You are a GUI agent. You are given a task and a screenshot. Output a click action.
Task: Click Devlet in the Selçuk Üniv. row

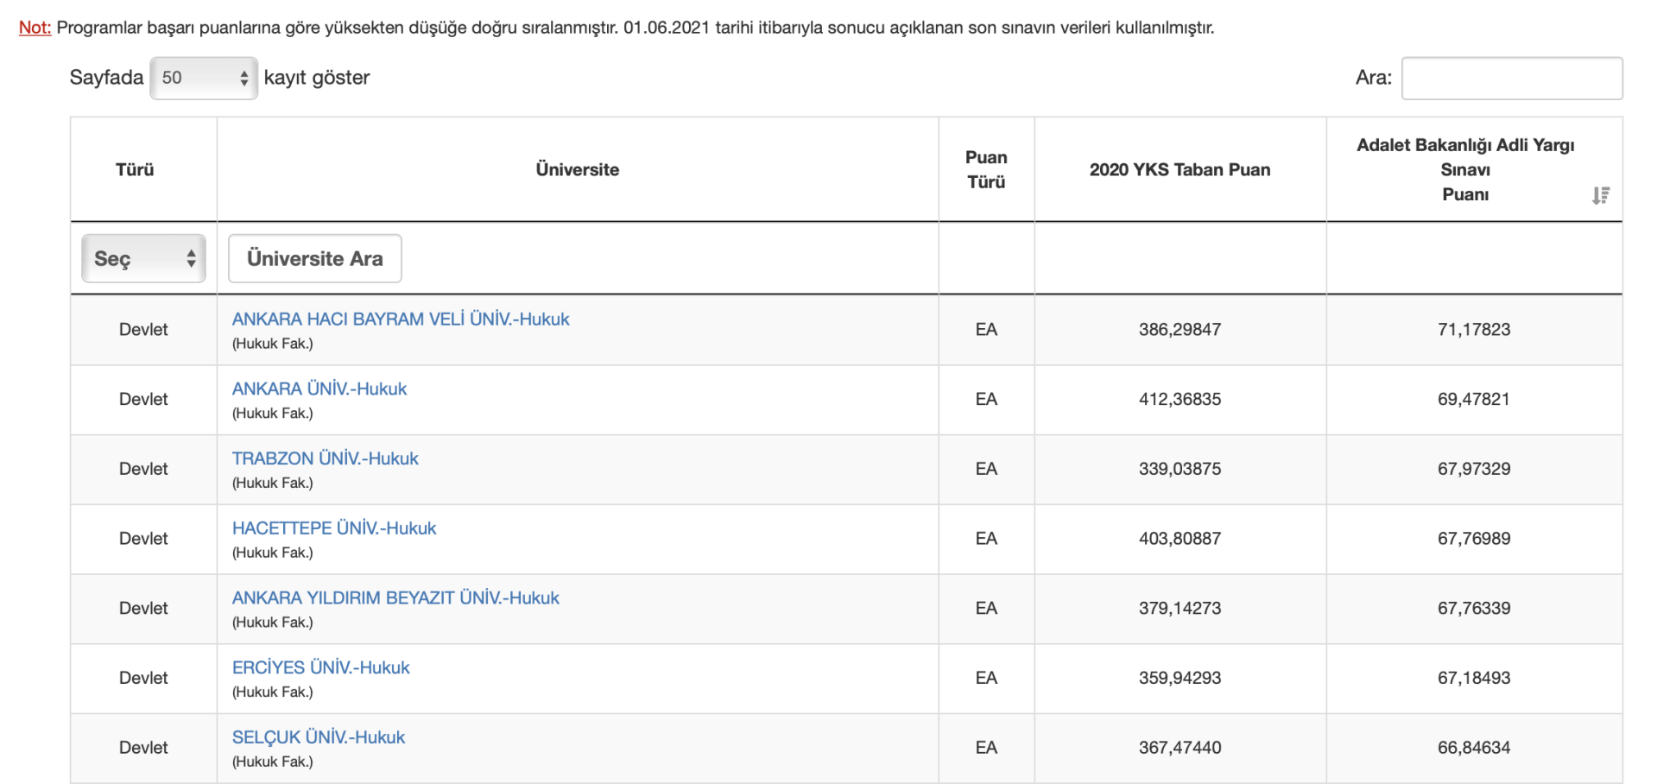(x=143, y=748)
